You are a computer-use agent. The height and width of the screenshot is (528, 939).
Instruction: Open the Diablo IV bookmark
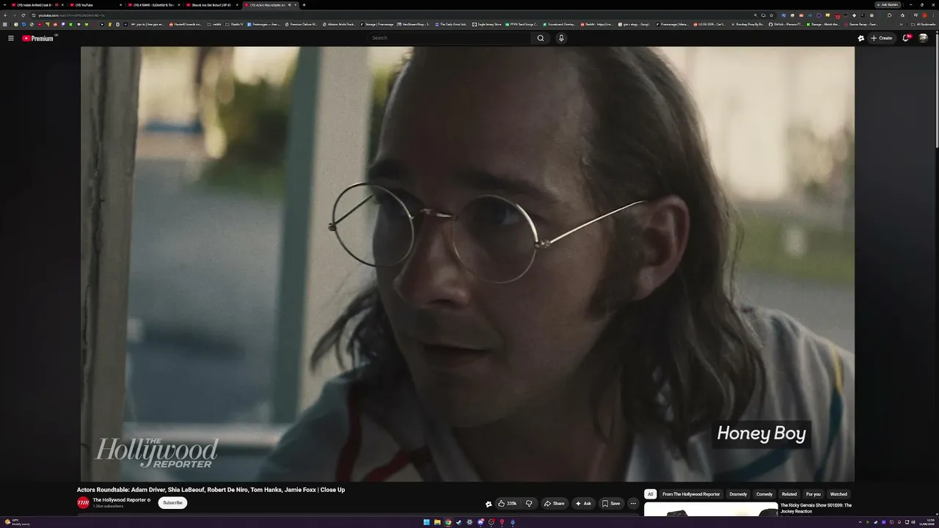click(x=234, y=24)
